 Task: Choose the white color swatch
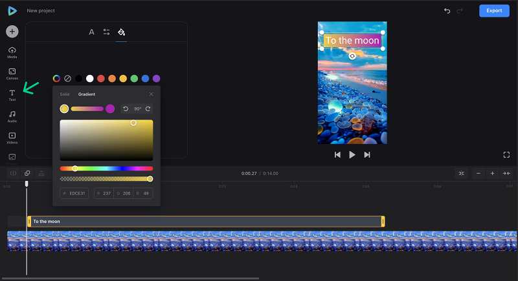[x=90, y=78]
